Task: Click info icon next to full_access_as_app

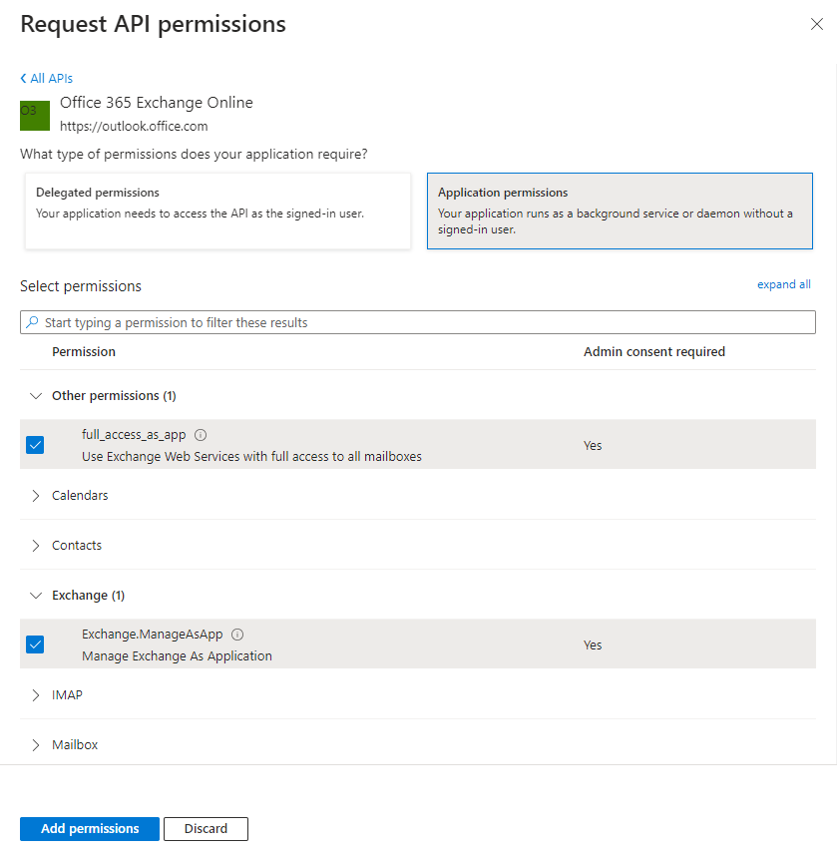Action: click(201, 435)
